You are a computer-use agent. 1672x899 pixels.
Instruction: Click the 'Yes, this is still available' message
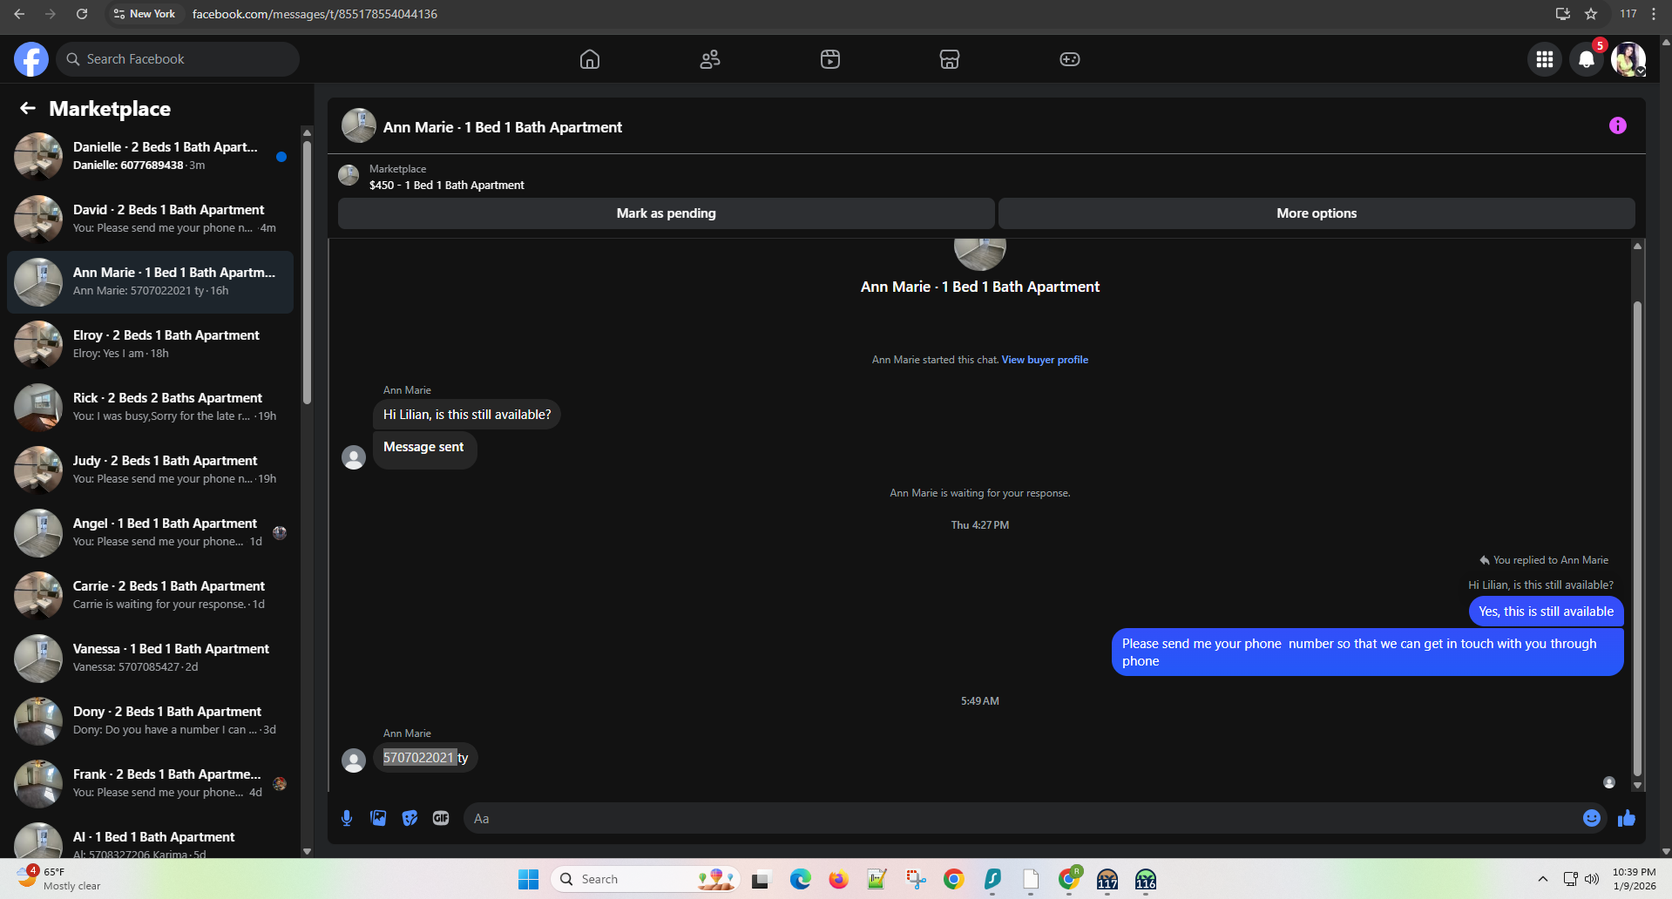pyautogui.click(x=1546, y=612)
